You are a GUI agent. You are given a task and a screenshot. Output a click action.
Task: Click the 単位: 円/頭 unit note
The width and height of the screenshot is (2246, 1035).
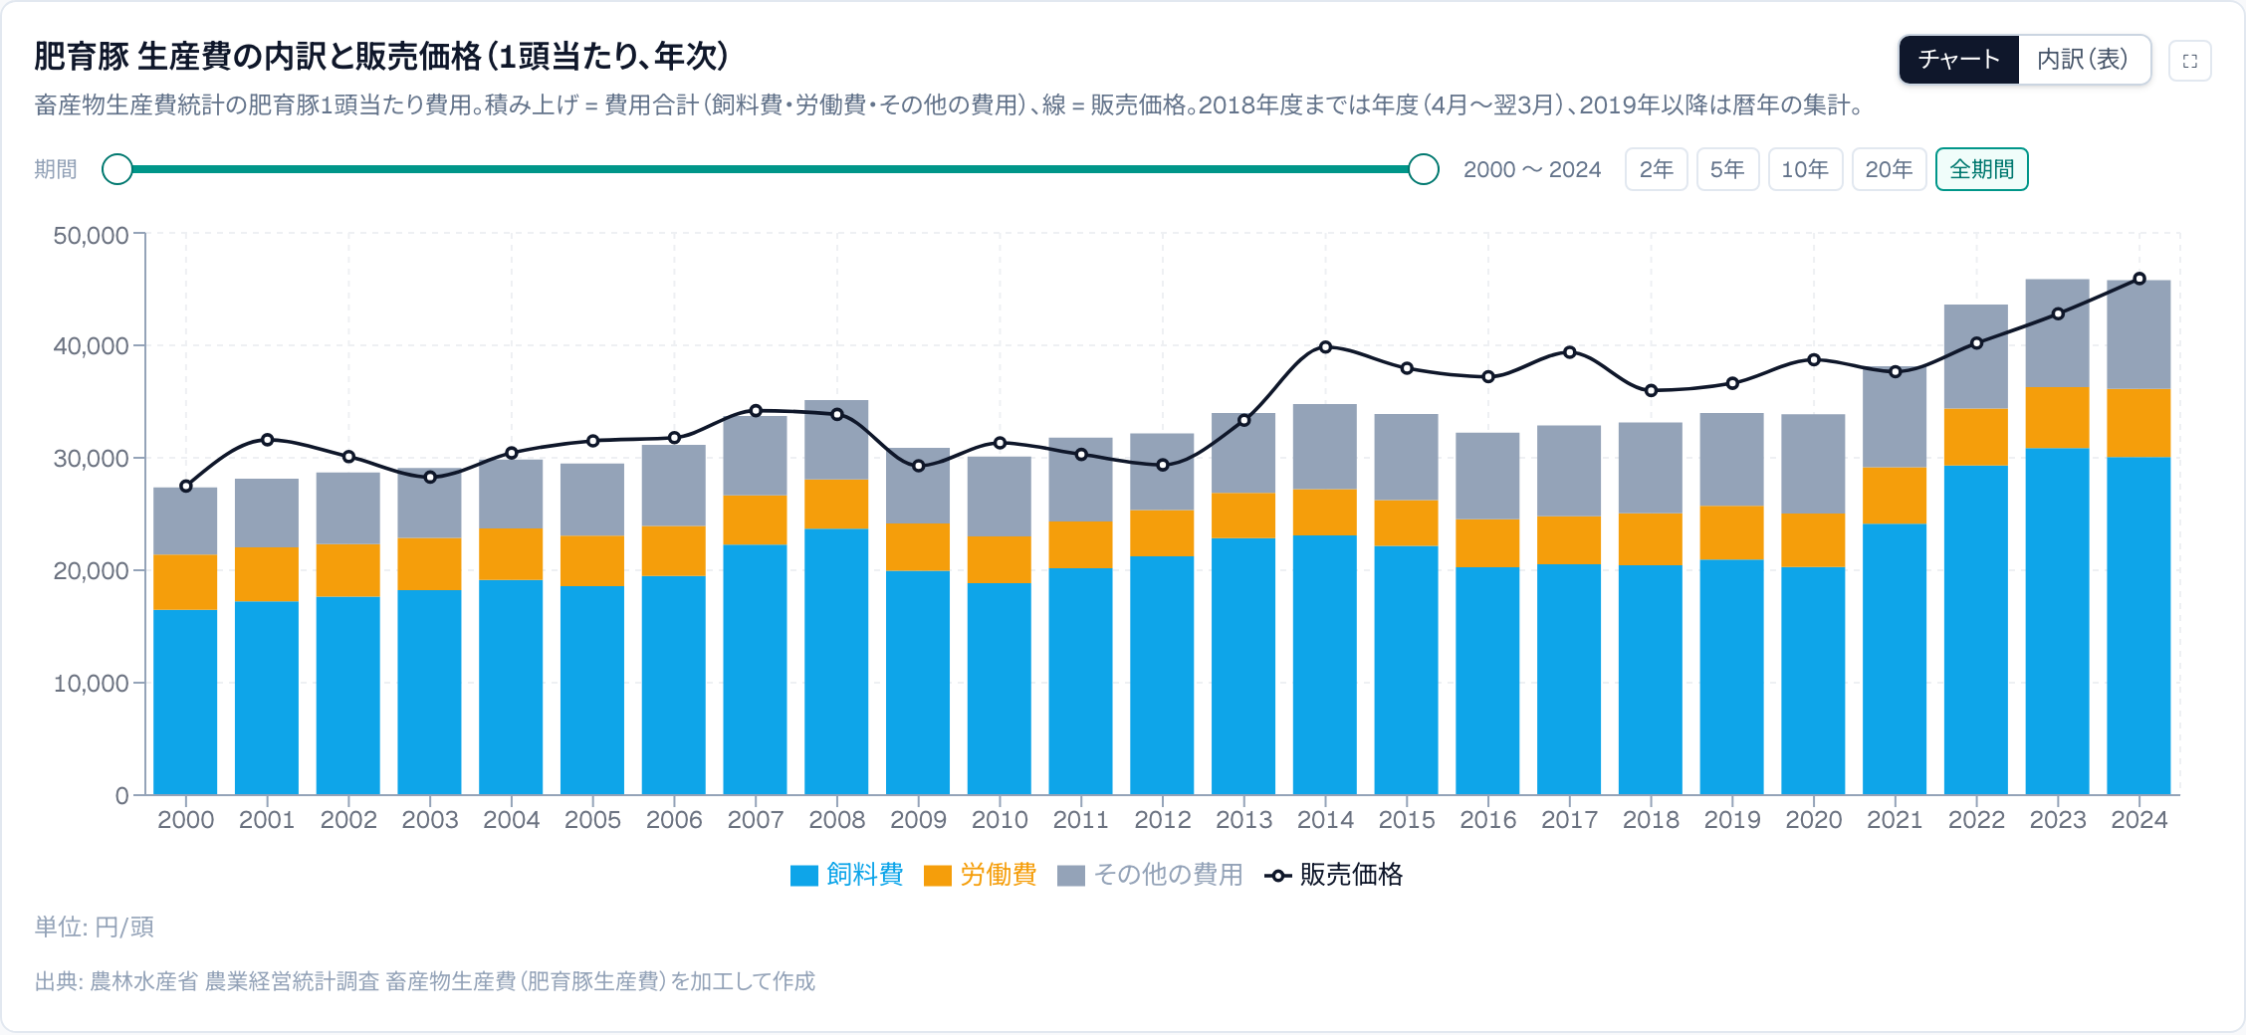coord(95,928)
